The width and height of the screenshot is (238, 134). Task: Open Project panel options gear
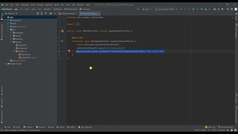(x=51, y=13)
